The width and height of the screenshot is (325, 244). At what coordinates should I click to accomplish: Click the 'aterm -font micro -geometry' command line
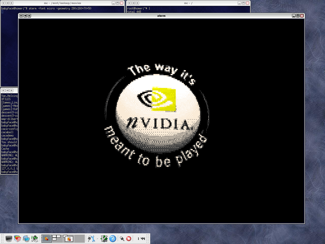pyautogui.click(x=60, y=8)
